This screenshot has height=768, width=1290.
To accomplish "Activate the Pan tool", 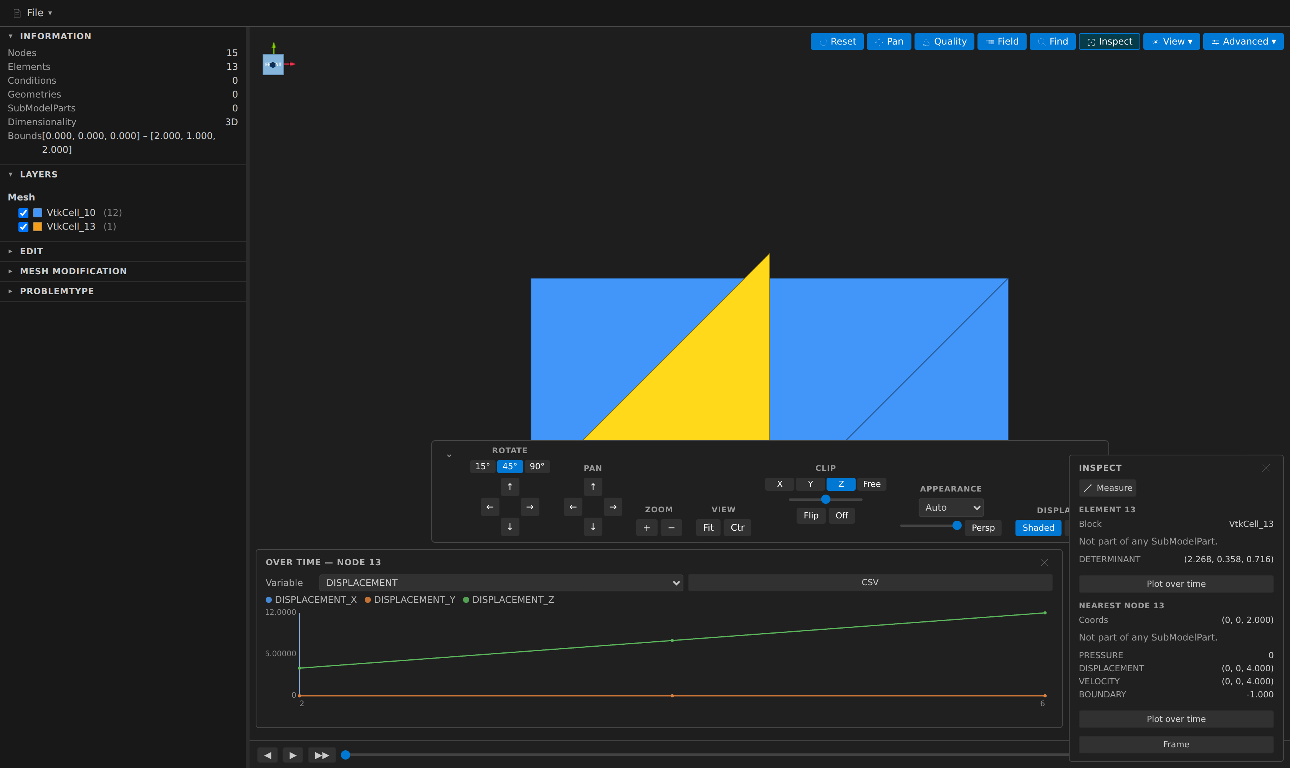I will pos(888,41).
